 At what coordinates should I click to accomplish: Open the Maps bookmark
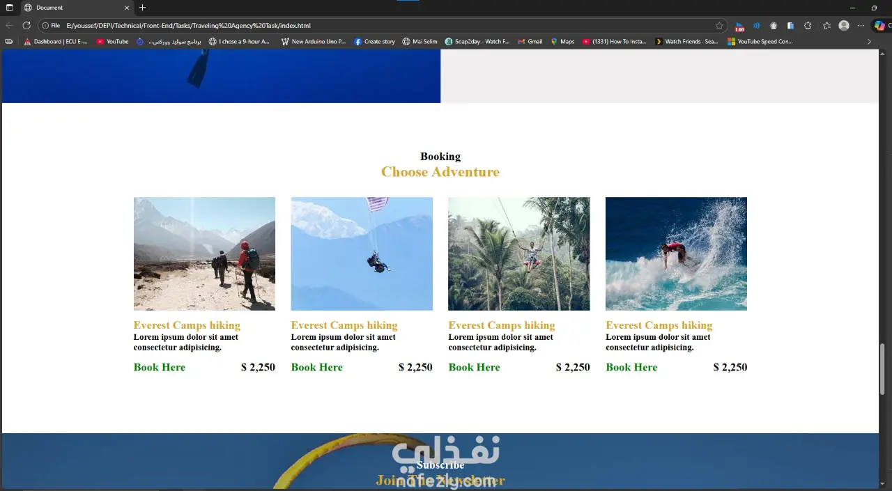coord(562,42)
